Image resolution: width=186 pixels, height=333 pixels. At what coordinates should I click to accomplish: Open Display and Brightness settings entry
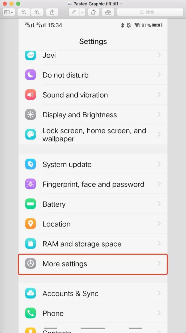click(79, 115)
